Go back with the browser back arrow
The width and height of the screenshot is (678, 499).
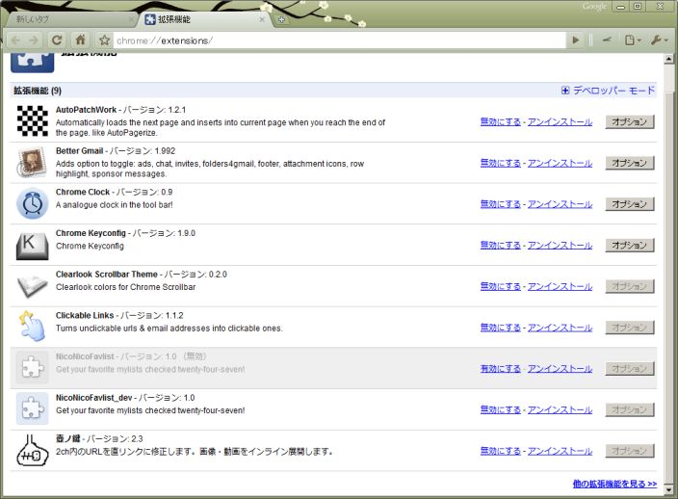[16, 40]
